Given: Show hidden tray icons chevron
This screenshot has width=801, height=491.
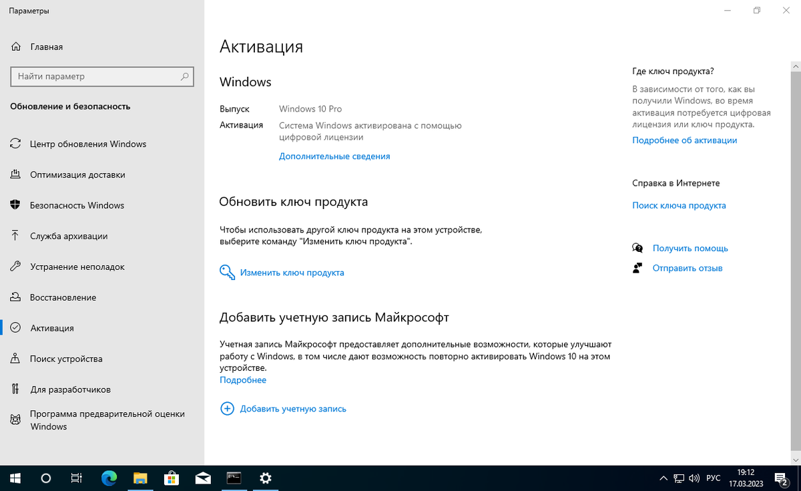Looking at the screenshot, I should click(663, 478).
